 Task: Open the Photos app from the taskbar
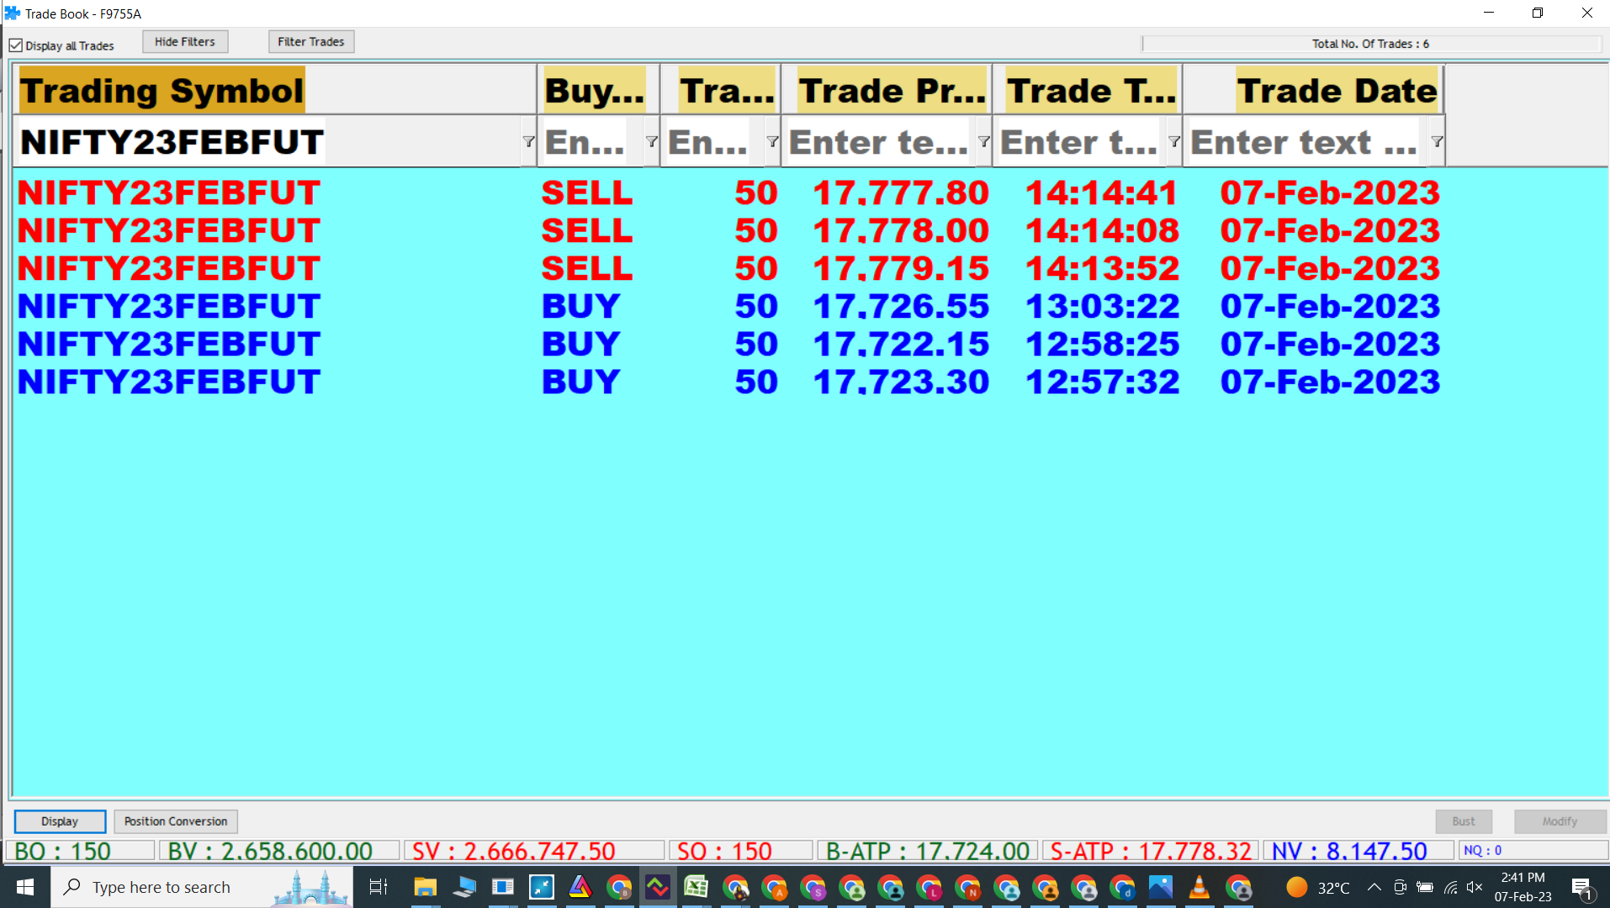coord(1160,887)
